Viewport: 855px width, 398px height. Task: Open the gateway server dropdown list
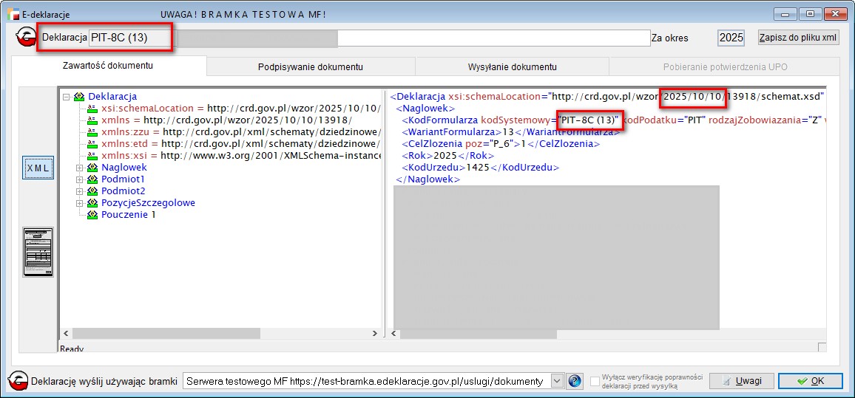(558, 381)
